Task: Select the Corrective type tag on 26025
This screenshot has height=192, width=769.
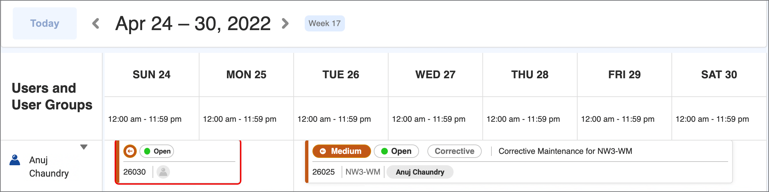Action: (455, 151)
